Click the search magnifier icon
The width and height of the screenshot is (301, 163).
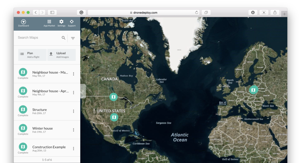point(63,38)
